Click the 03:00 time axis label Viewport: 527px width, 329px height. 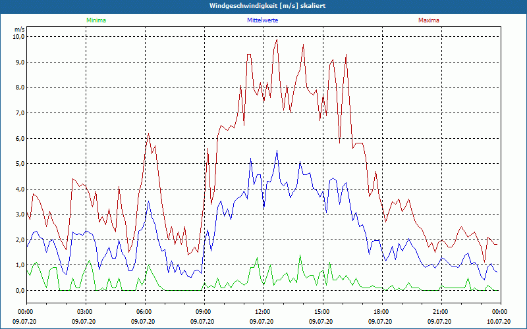[x=86, y=312]
